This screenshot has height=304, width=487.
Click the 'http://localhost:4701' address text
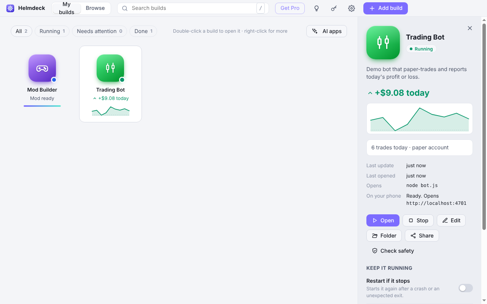[x=436, y=203]
